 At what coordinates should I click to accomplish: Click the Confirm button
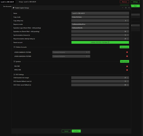pos(76,131)
